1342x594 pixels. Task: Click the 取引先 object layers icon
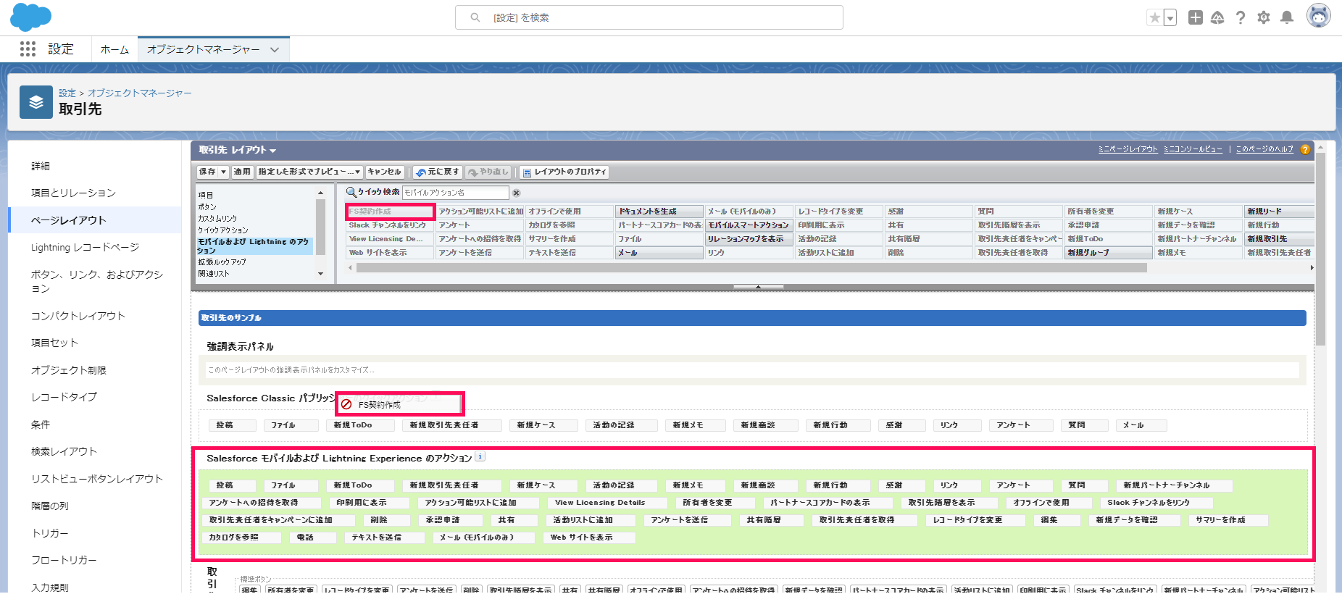pyautogui.click(x=36, y=102)
